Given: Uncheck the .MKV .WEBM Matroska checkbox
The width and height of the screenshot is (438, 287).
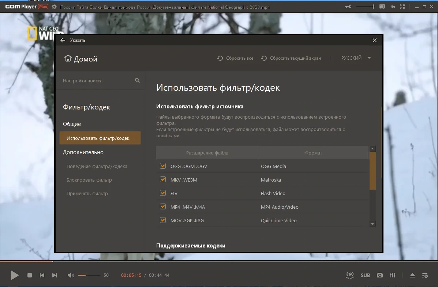Looking at the screenshot, I should [162, 179].
